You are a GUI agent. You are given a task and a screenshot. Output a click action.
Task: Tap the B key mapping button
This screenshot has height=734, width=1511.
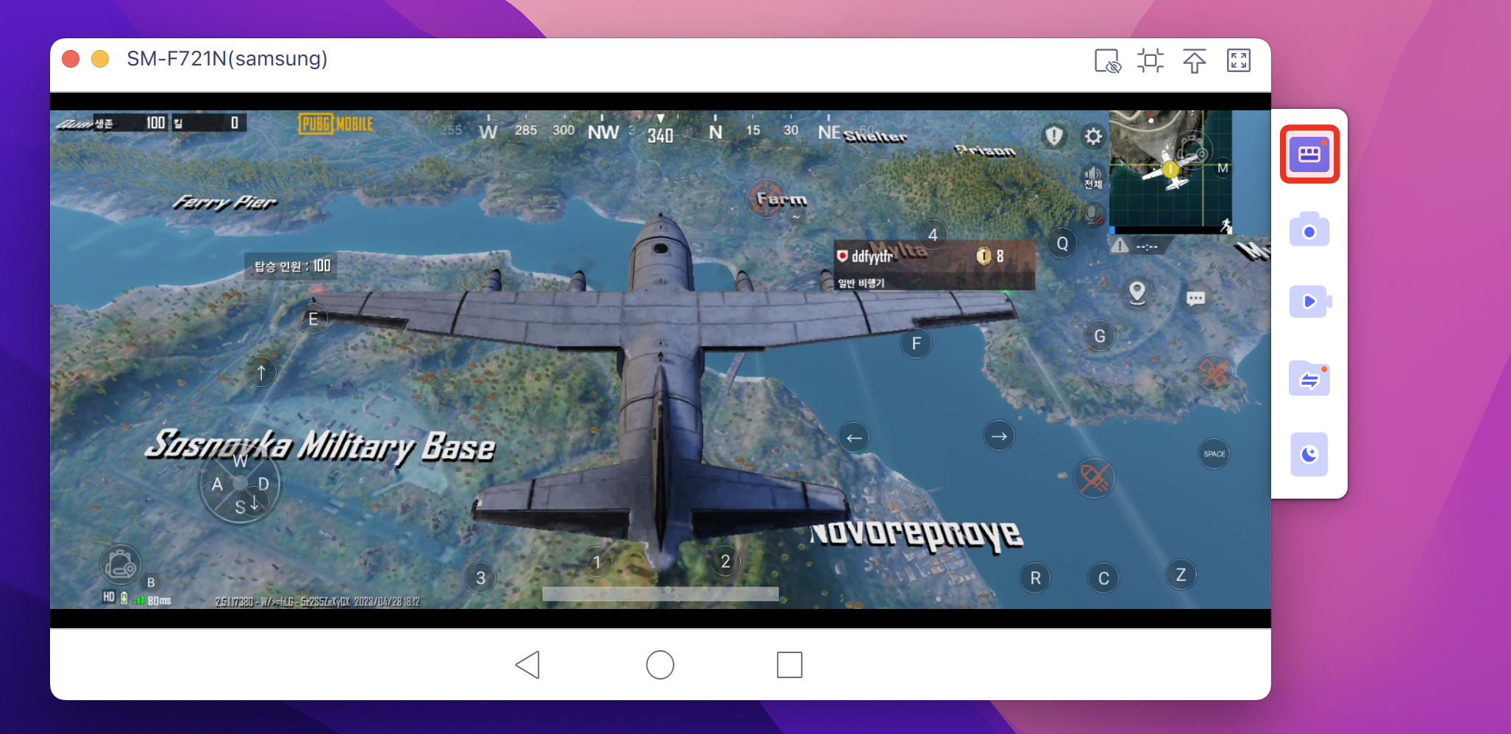tap(151, 582)
